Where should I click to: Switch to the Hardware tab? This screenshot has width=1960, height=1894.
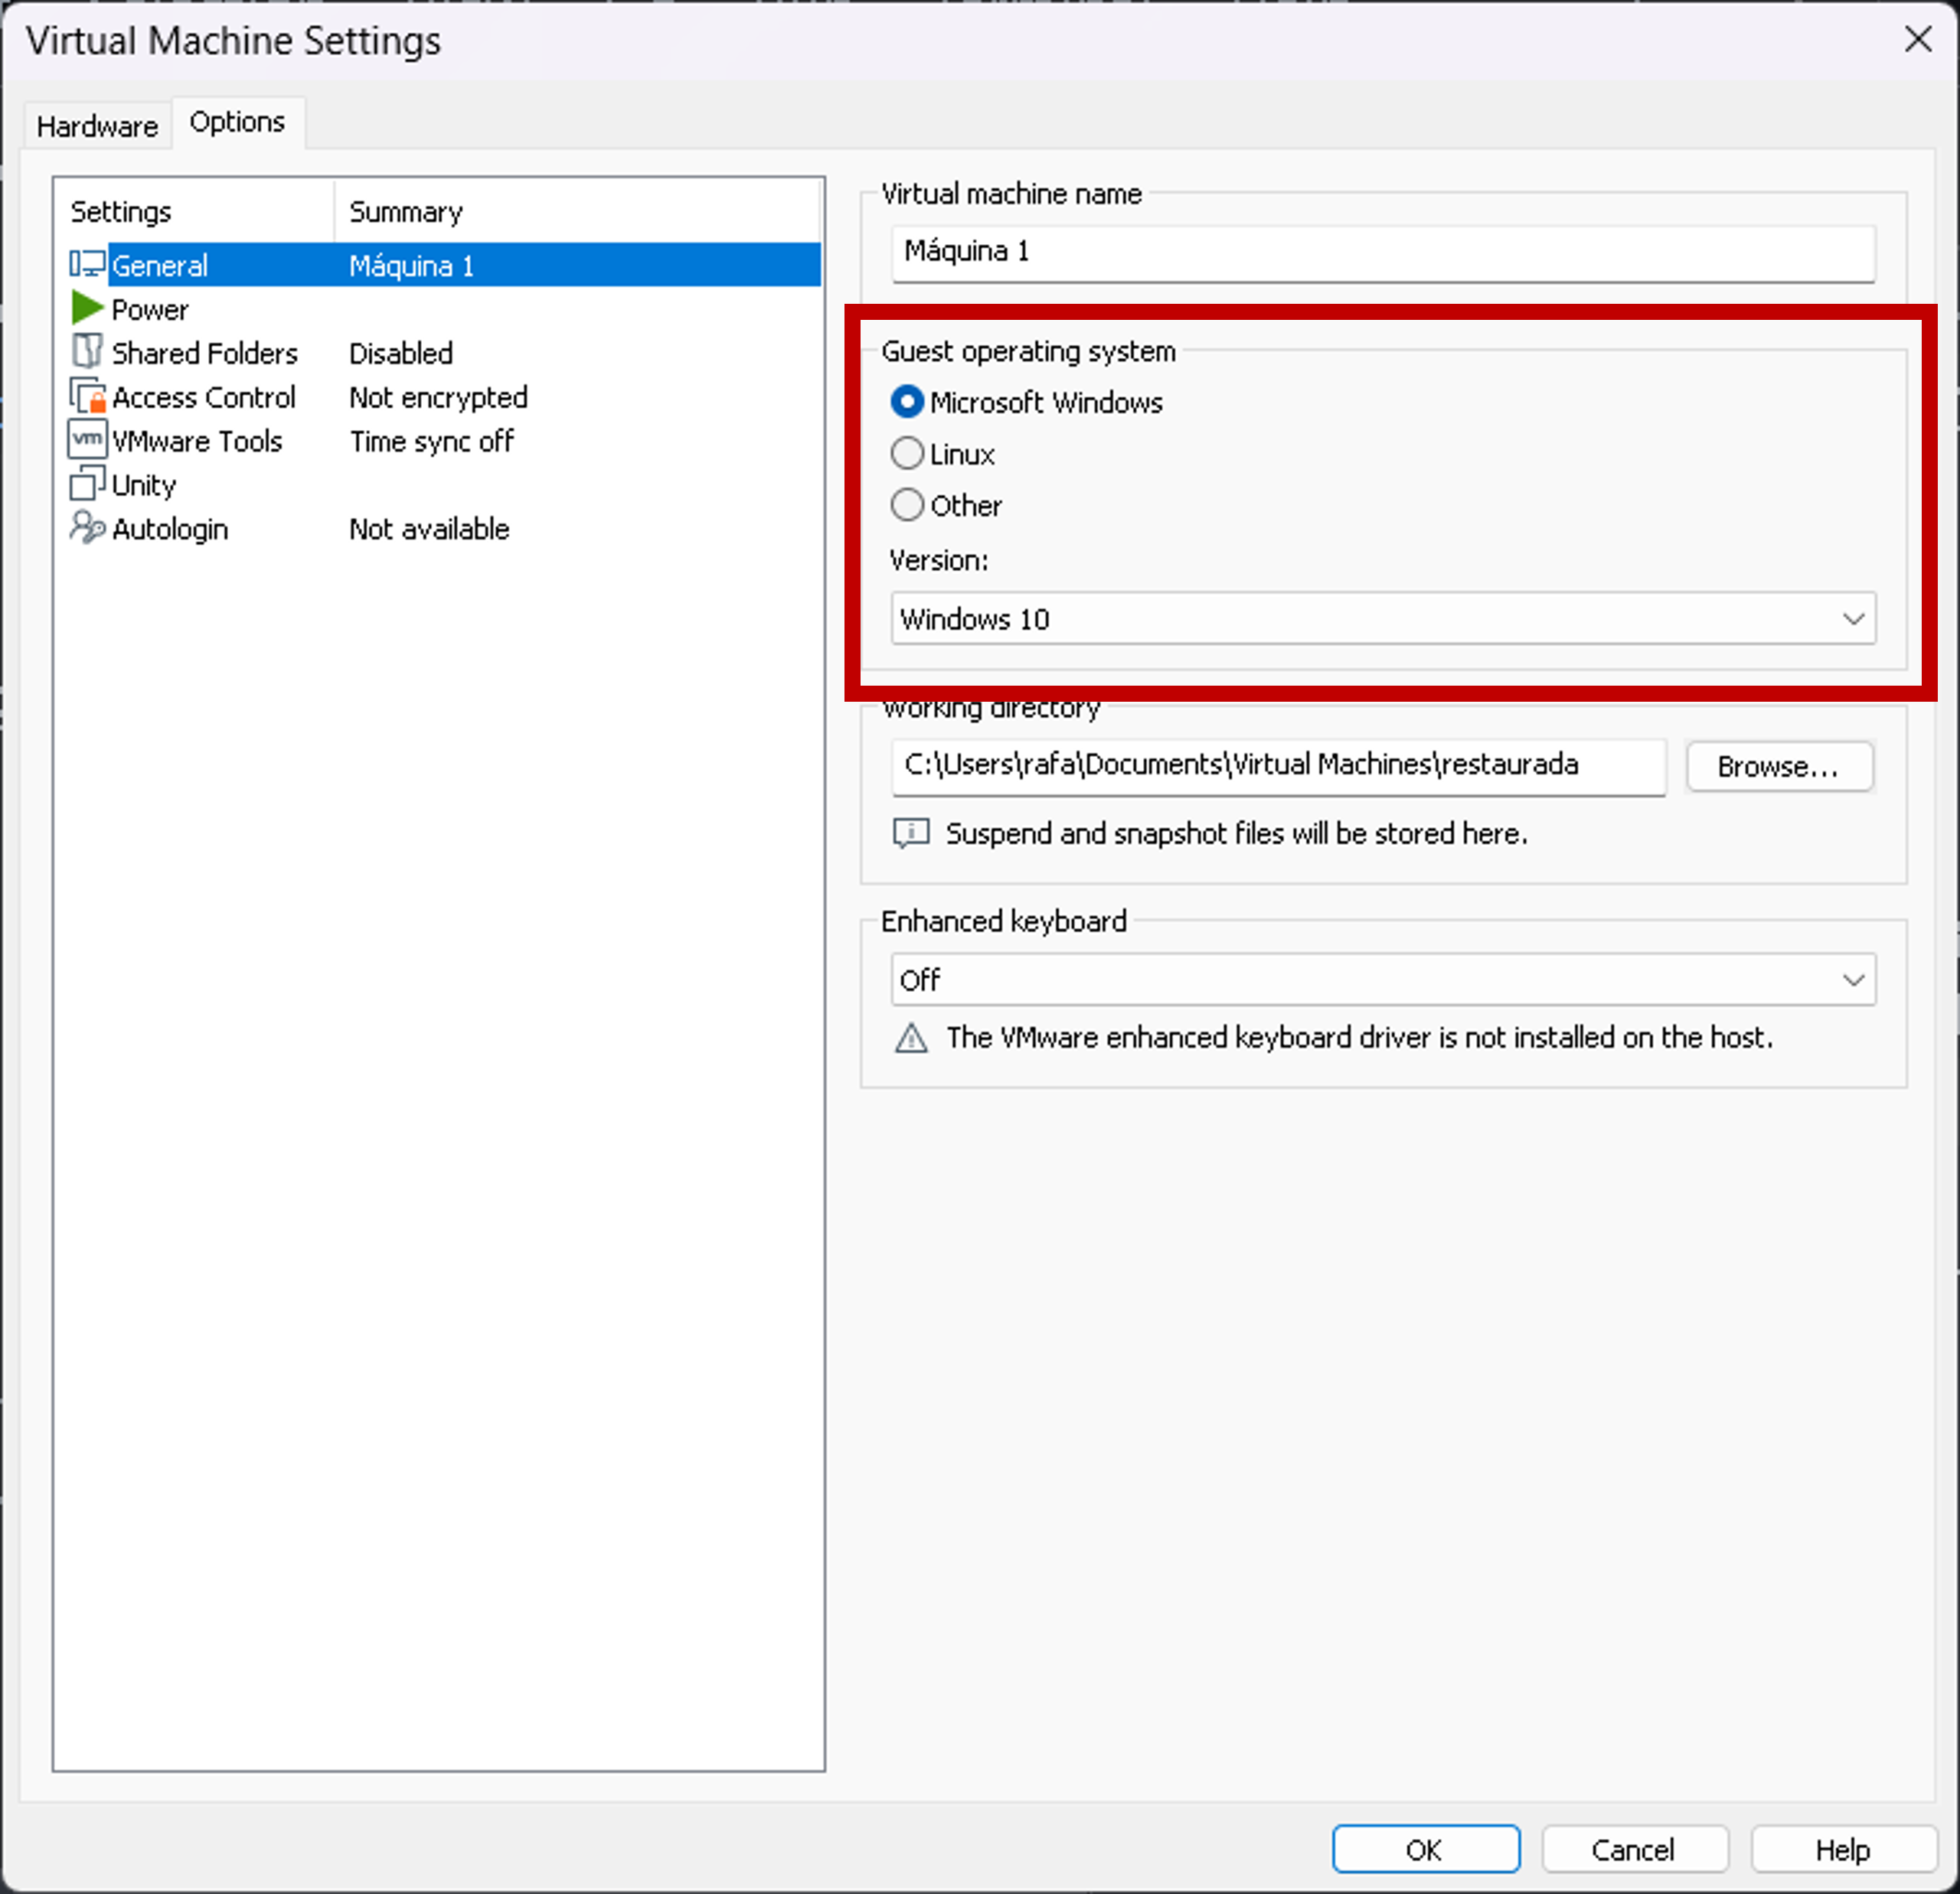click(97, 124)
